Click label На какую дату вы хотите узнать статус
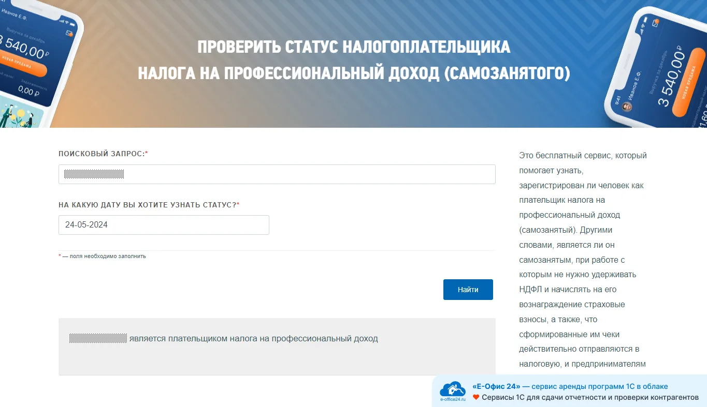The height and width of the screenshot is (407, 707). point(148,205)
